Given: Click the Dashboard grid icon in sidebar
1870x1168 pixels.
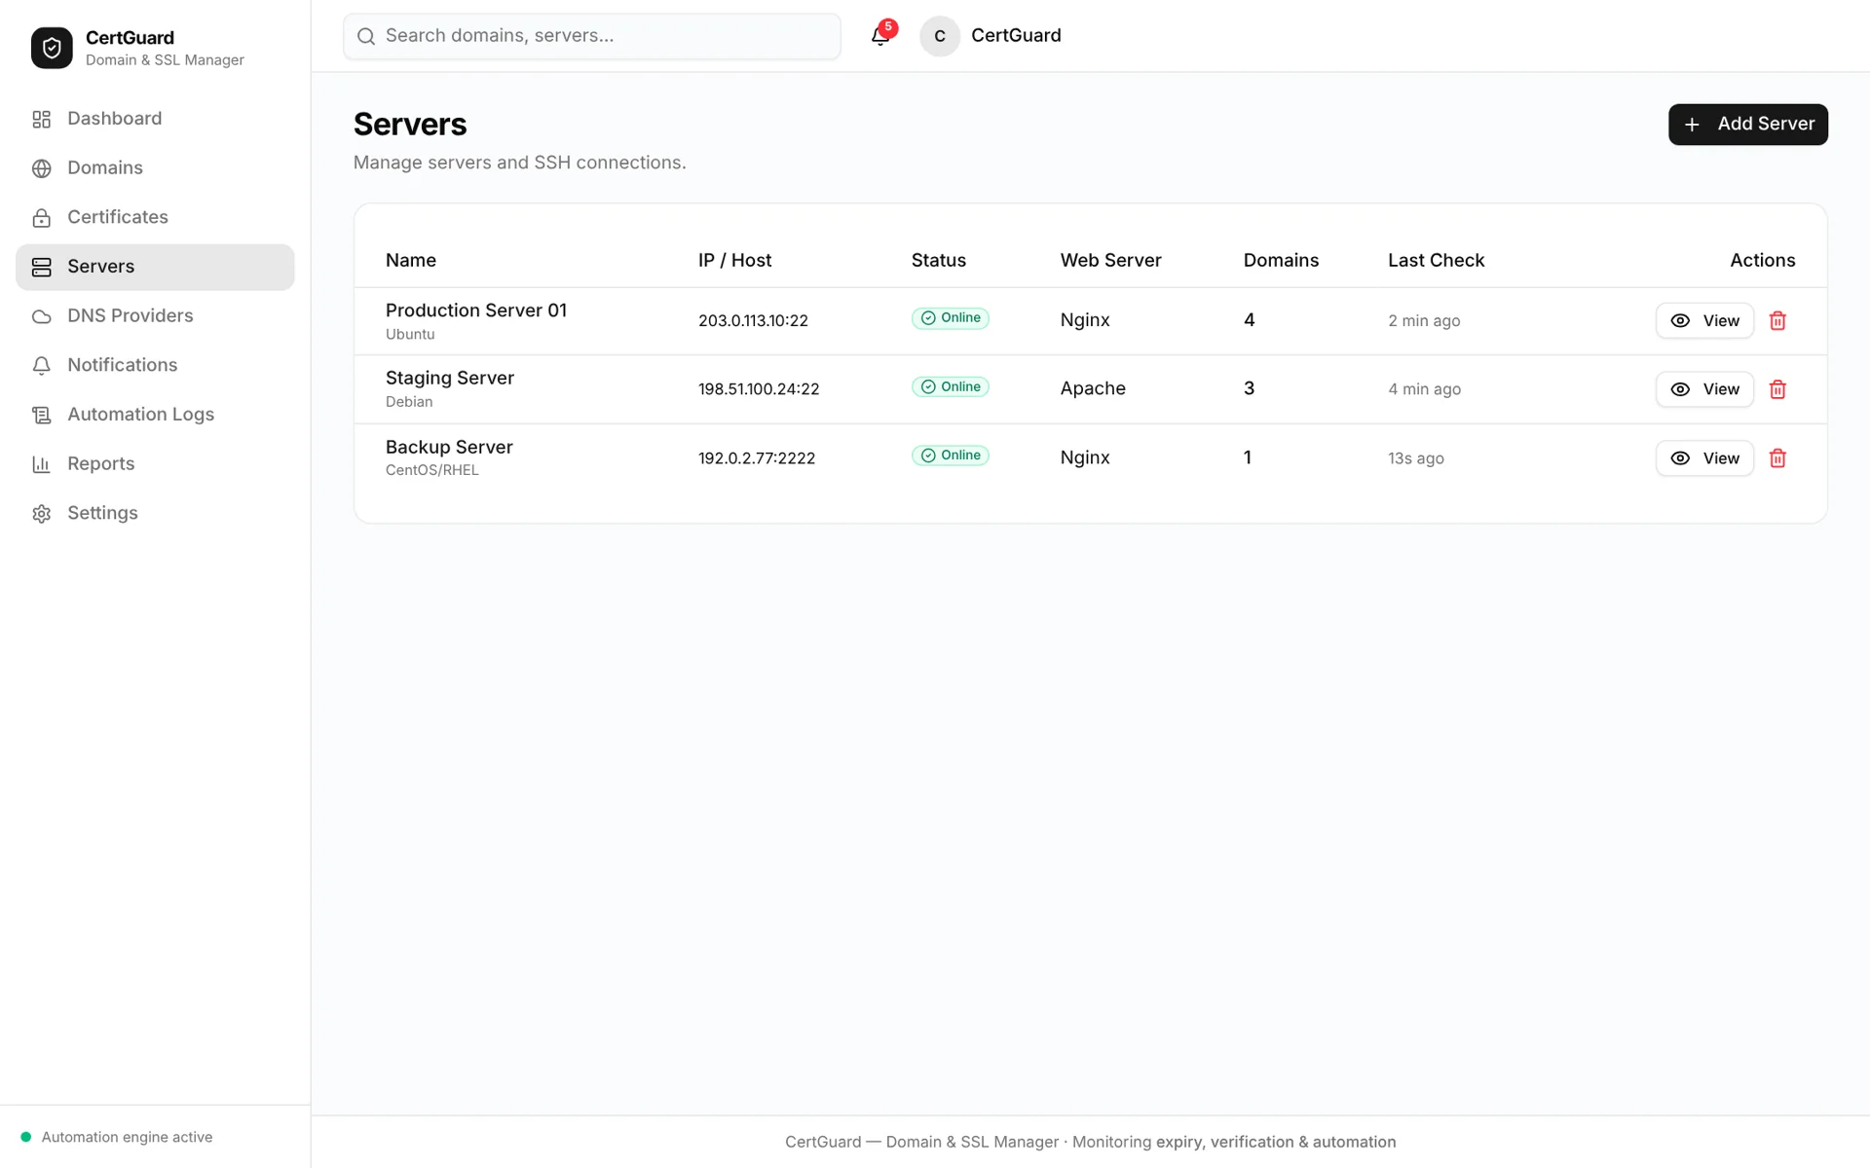Looking at the screenshot, I should pos(41,119).
